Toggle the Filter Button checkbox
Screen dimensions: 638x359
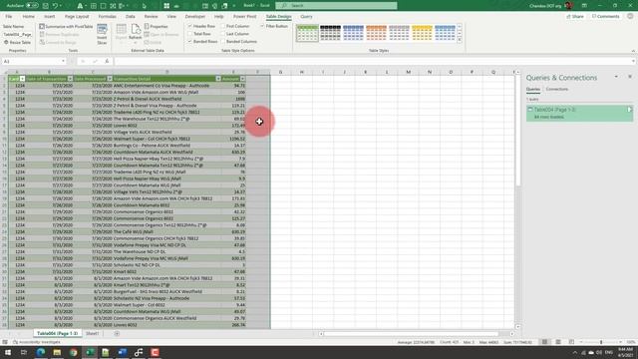pos(262,26)
